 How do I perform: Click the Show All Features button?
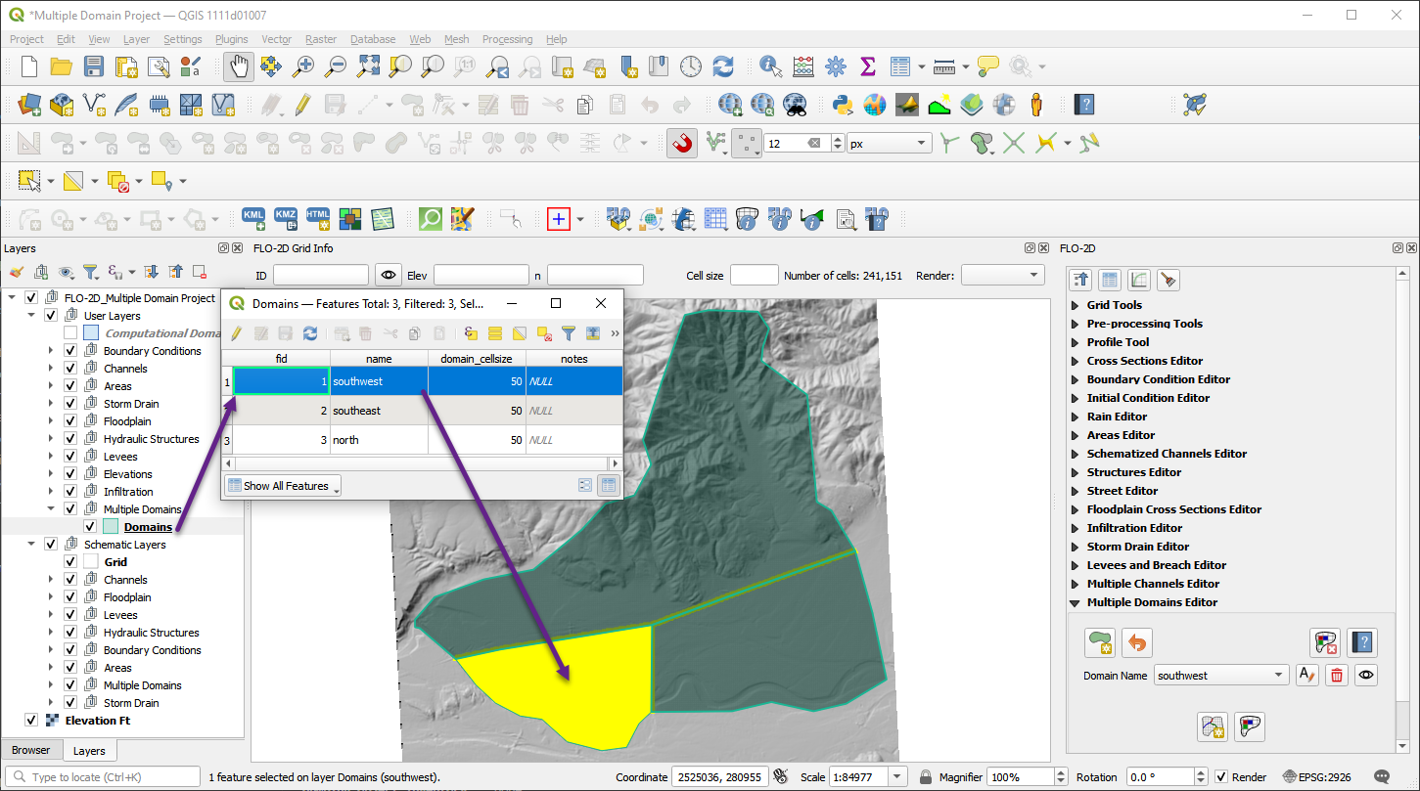tap(283, 485)
